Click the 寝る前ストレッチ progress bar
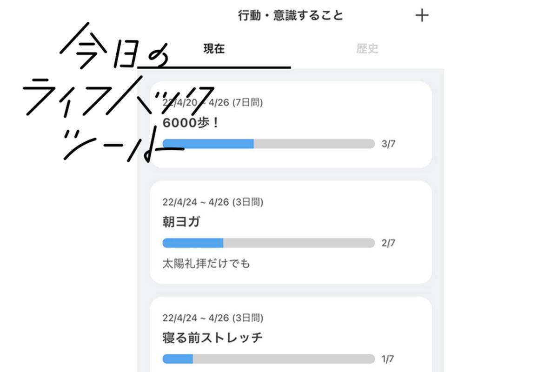Viewport: 558px width, 372px height. tap(269, 359)
